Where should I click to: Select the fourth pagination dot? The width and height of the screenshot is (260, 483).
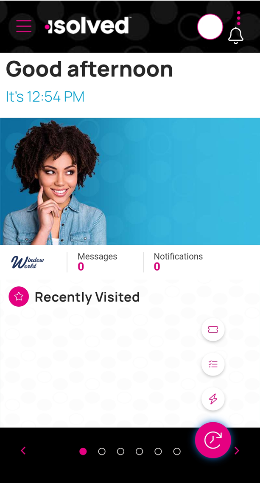140,451
